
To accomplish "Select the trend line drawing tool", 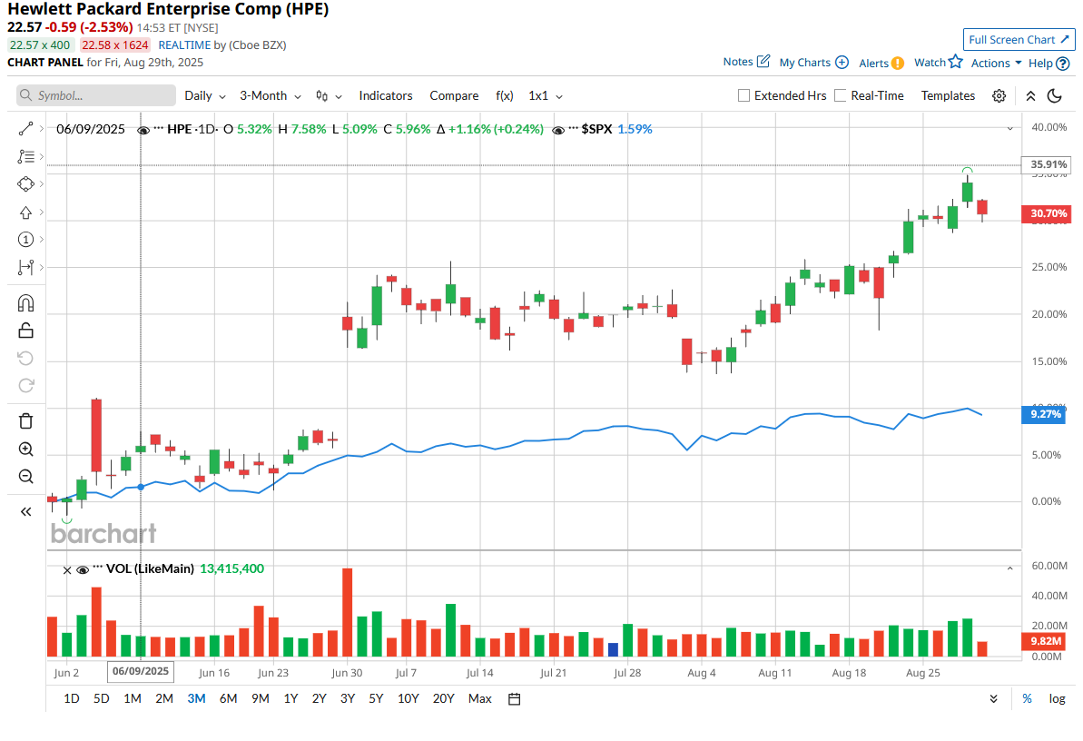I will (x=25, y=129).
